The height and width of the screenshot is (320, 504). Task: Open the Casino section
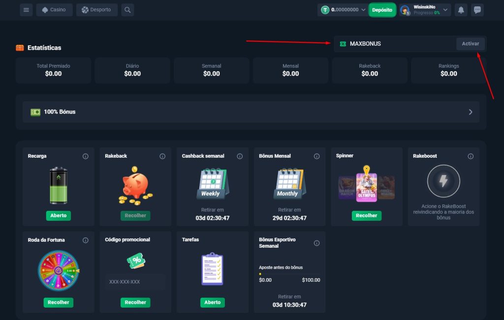click(54, 10)
